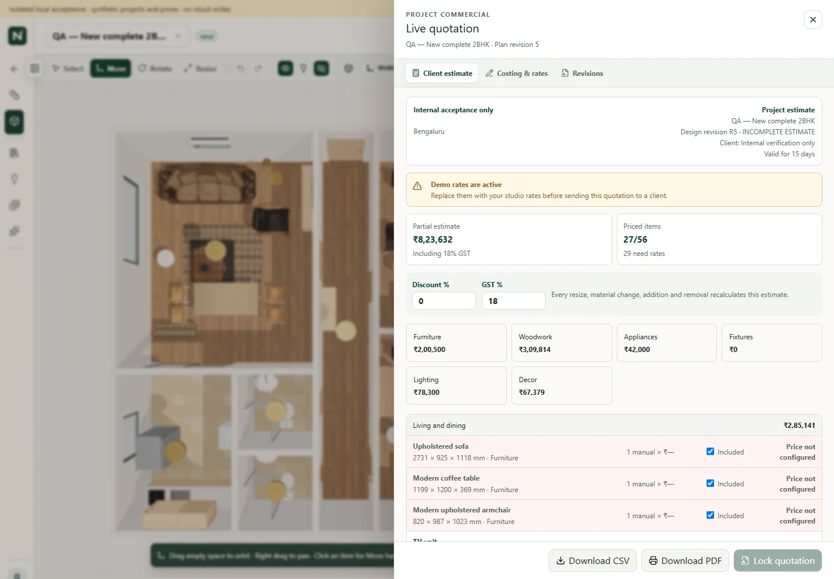This screenshot has height=579, width=834.
Task: Click the Living and dining section header
Action: point(614,426)
